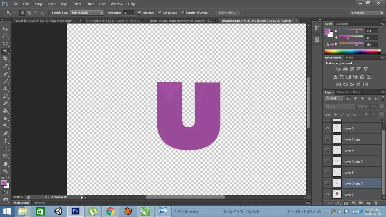Show Layer 2 copy visibility
This screenshot has width=386, height=217.
(x=327, y=139)
